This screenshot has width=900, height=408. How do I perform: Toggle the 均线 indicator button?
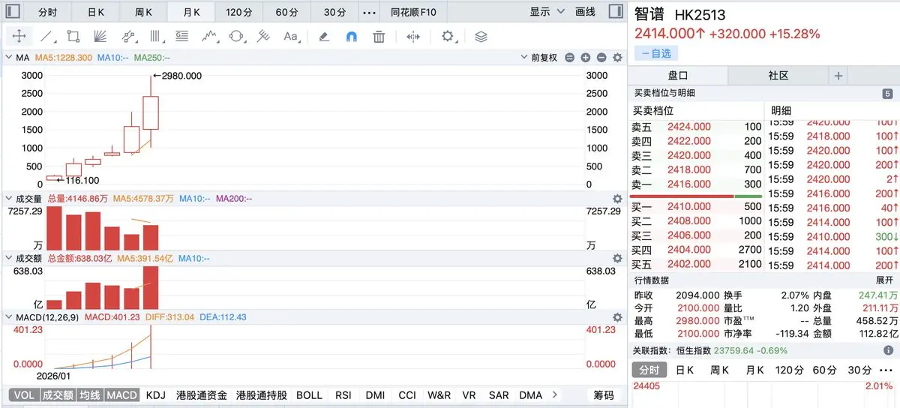[90, 395]
